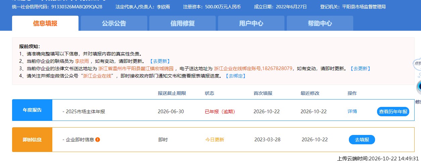
Task: Click the 报送截止期限 column header
Action: click(x=172, y=93)
